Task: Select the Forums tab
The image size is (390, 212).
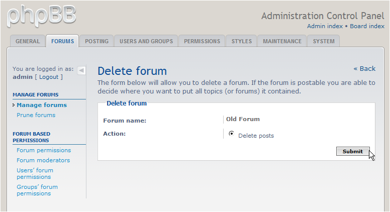Action: (x=62, y=41)
